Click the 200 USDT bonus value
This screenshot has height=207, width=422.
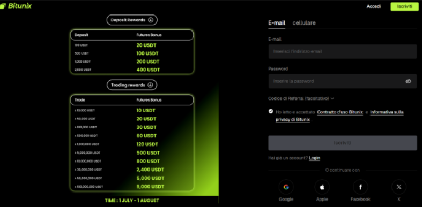148,62
